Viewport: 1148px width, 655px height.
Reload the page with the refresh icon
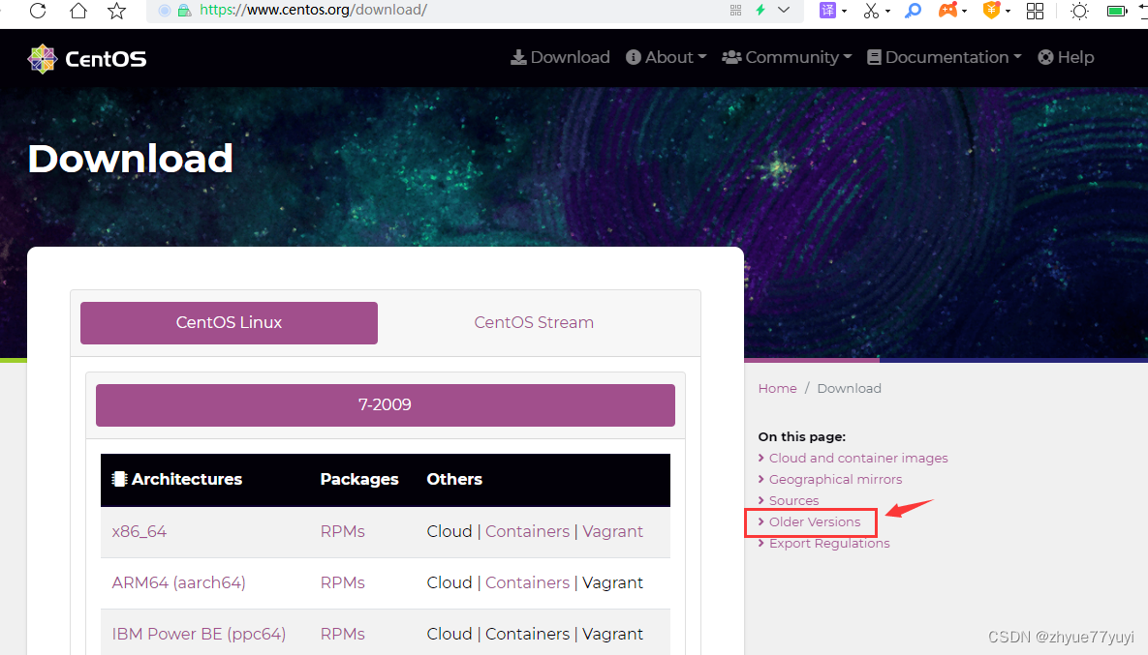[x=38, y=11]
